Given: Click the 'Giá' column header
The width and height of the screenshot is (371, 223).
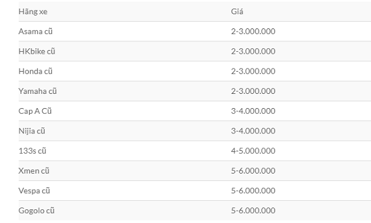Looking at the screenshot, I should 237,12.
